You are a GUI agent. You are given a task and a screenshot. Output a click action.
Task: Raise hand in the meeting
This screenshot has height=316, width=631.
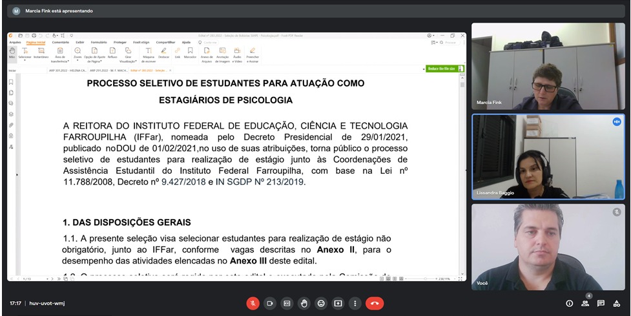click(x=304, y=303)
